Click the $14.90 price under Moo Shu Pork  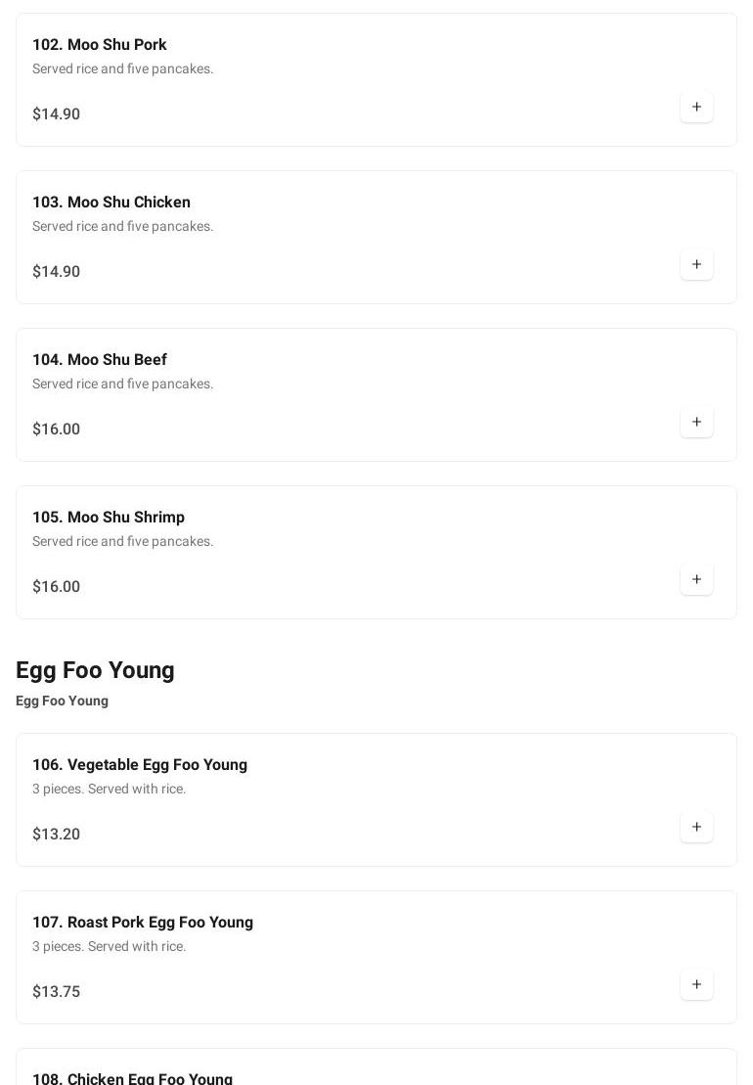[57, 114]
